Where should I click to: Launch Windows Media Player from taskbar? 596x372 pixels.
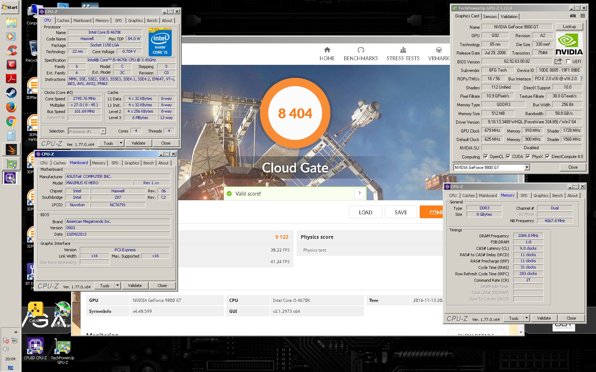coord(11,36)
